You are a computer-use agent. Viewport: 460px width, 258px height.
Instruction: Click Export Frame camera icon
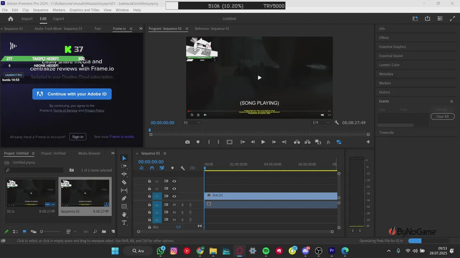point(187,142)
